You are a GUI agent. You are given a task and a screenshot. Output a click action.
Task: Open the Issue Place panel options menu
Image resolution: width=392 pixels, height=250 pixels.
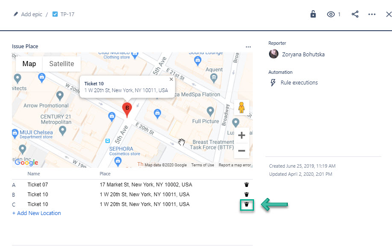pyautogui.click(x=248, y=47)
